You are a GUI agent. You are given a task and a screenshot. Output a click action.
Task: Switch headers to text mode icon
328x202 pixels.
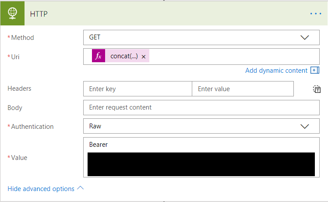tap(317, 89)
